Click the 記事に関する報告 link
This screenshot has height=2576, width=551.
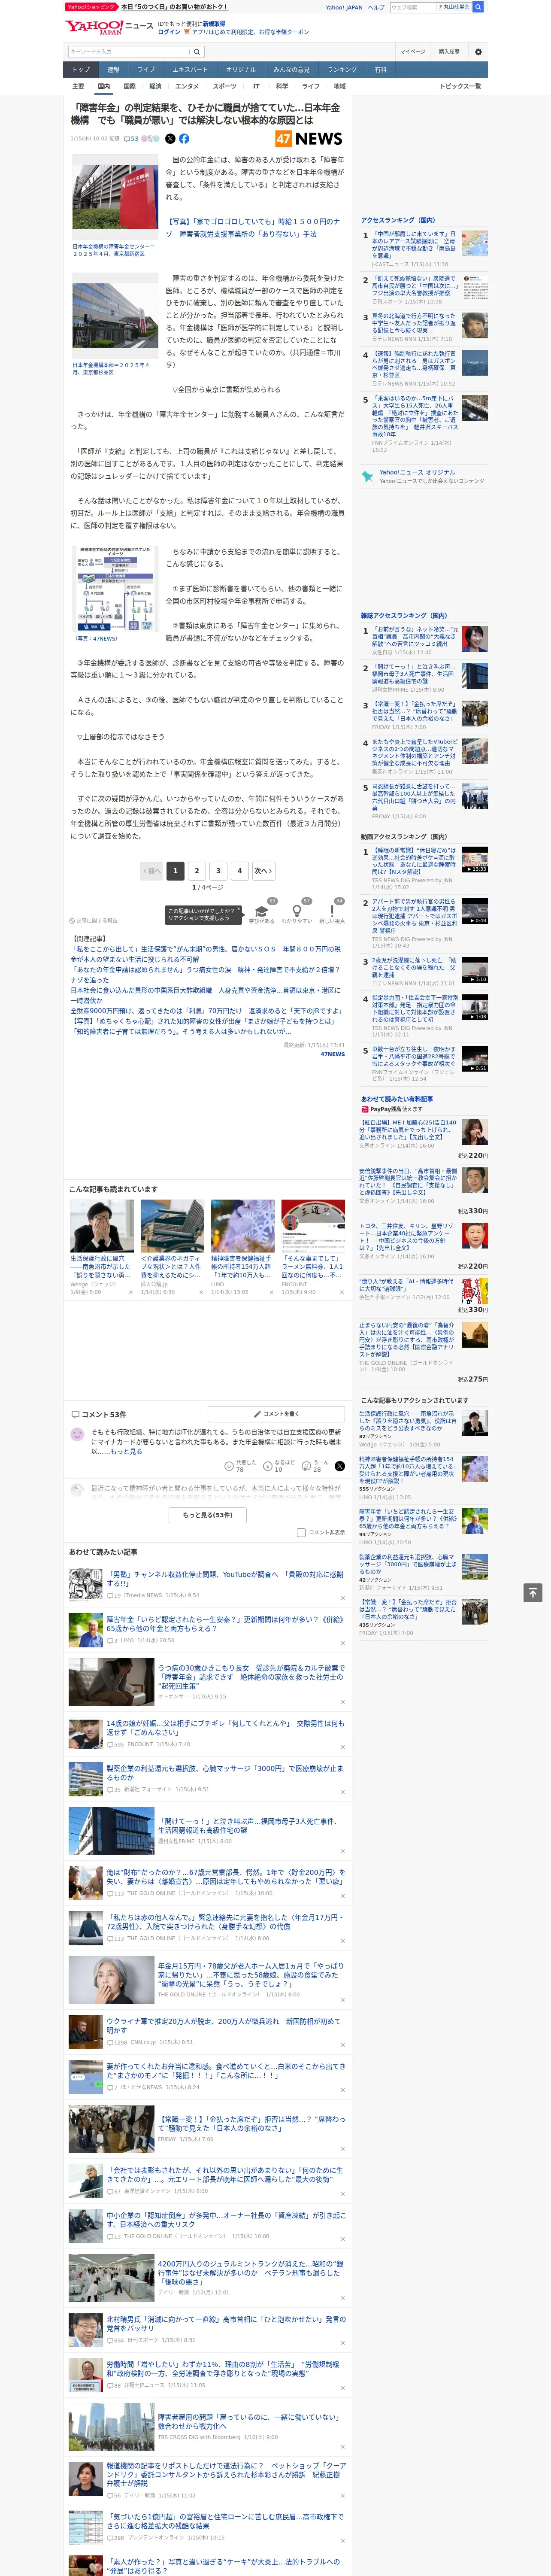93,921
